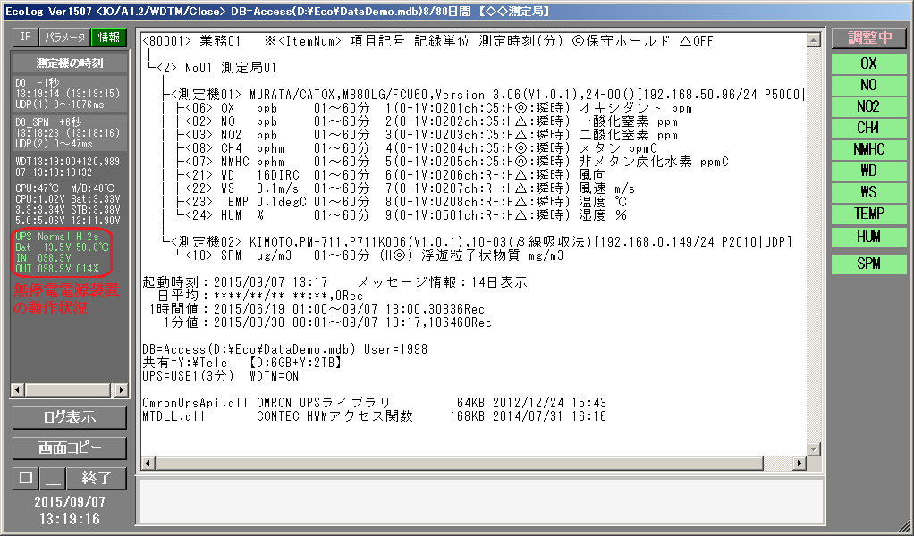Click the 終了 exit button
The image size is (914, 536).
pyautogui.click(x=96, y=478)
